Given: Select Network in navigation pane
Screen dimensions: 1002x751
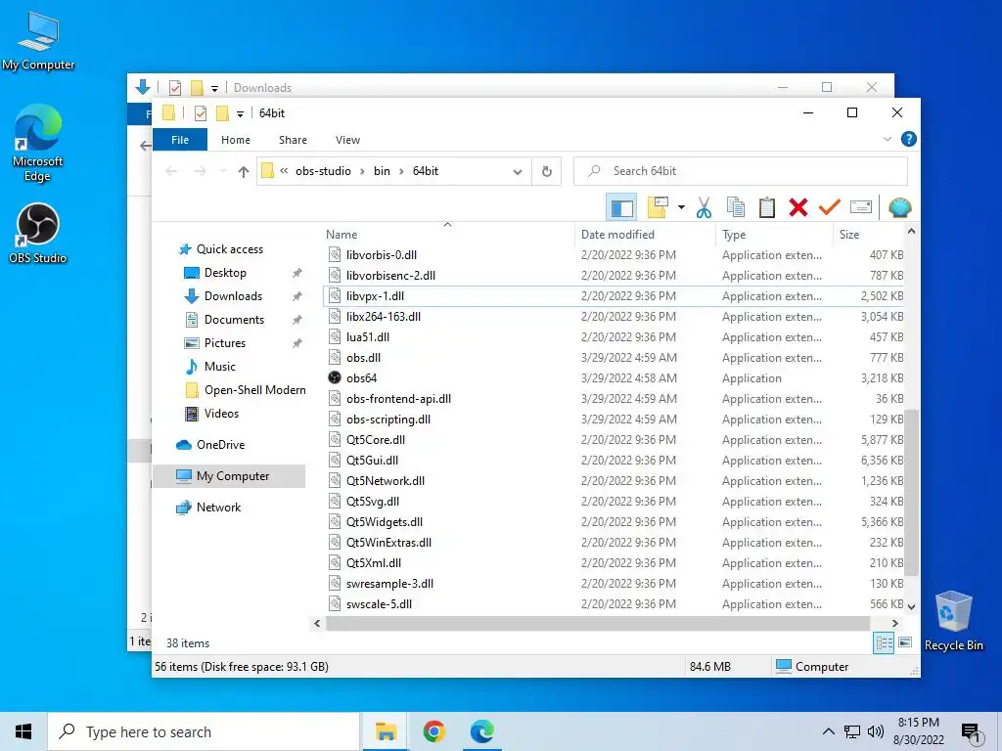Looking at the screenshot, I should click(218, 508).
